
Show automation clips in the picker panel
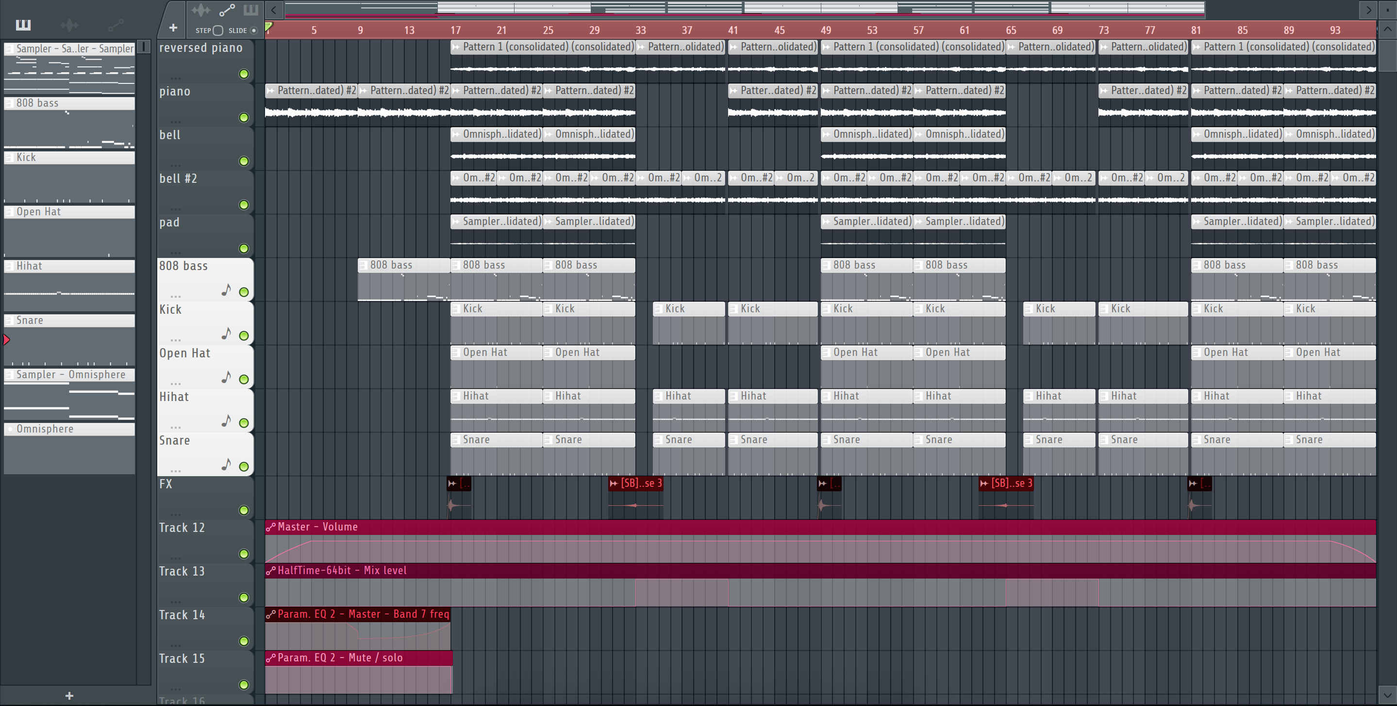tap(116, 25)
